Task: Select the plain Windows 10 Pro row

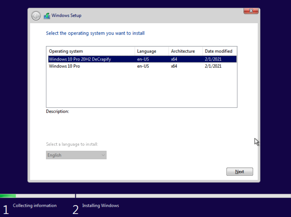Action: pyautogui.click(x=142, y=66)
